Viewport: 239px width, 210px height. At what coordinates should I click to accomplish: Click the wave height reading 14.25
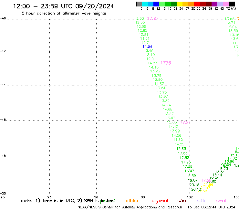179,144
